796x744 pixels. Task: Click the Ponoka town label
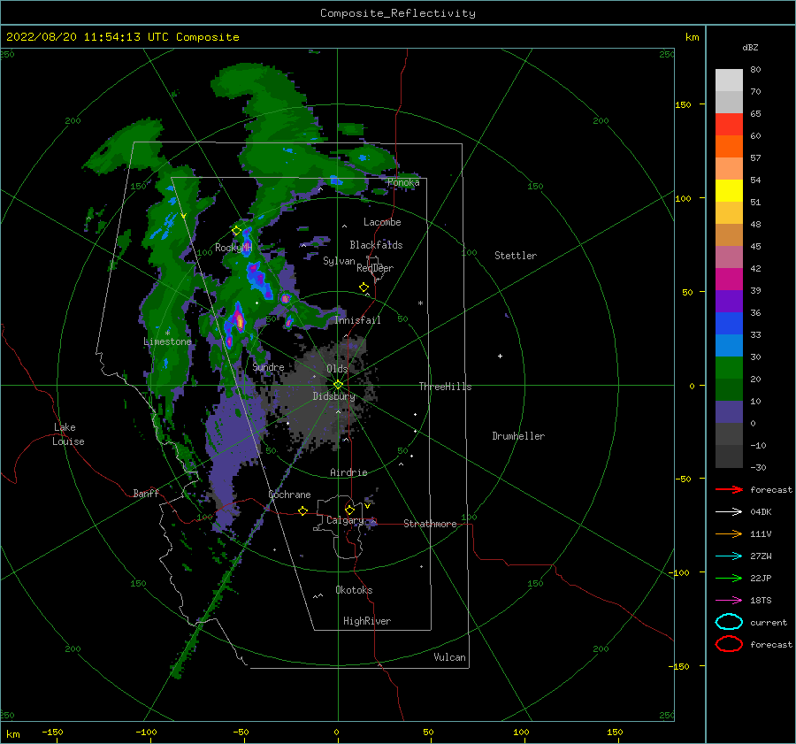tap(403, 183)
